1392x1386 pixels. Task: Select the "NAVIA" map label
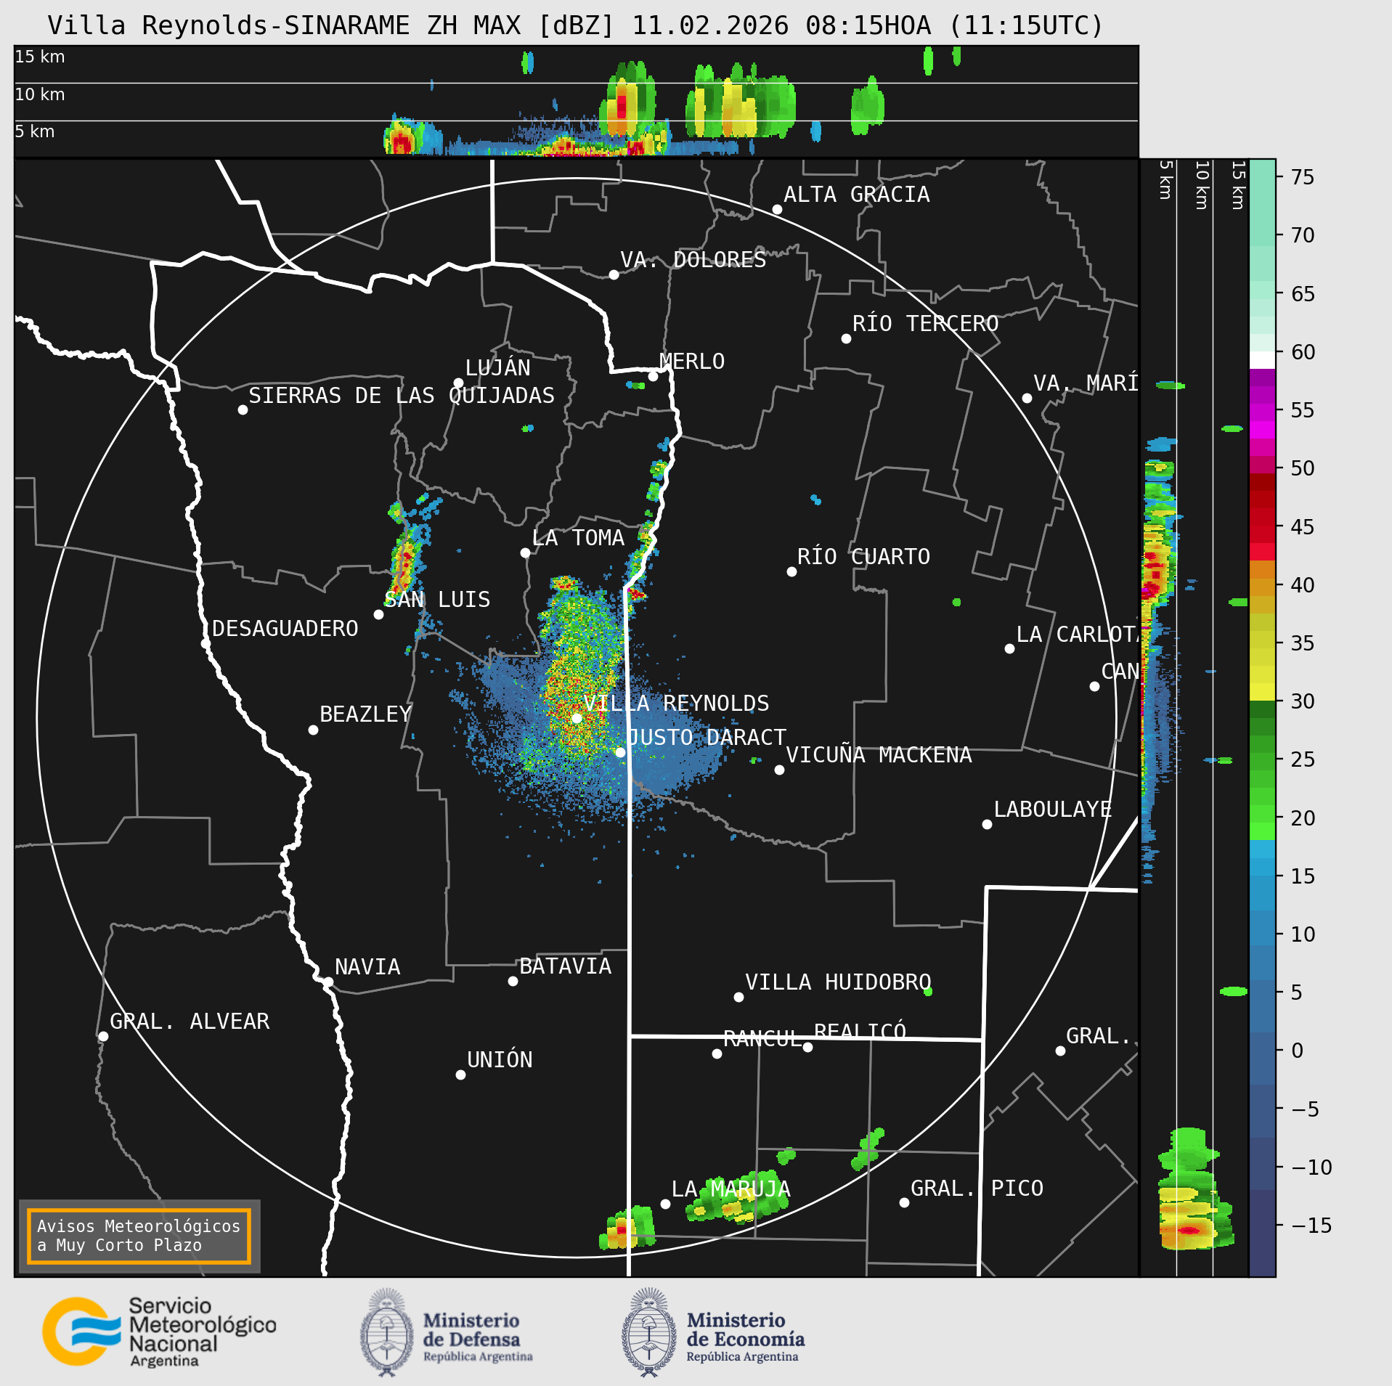367,967
